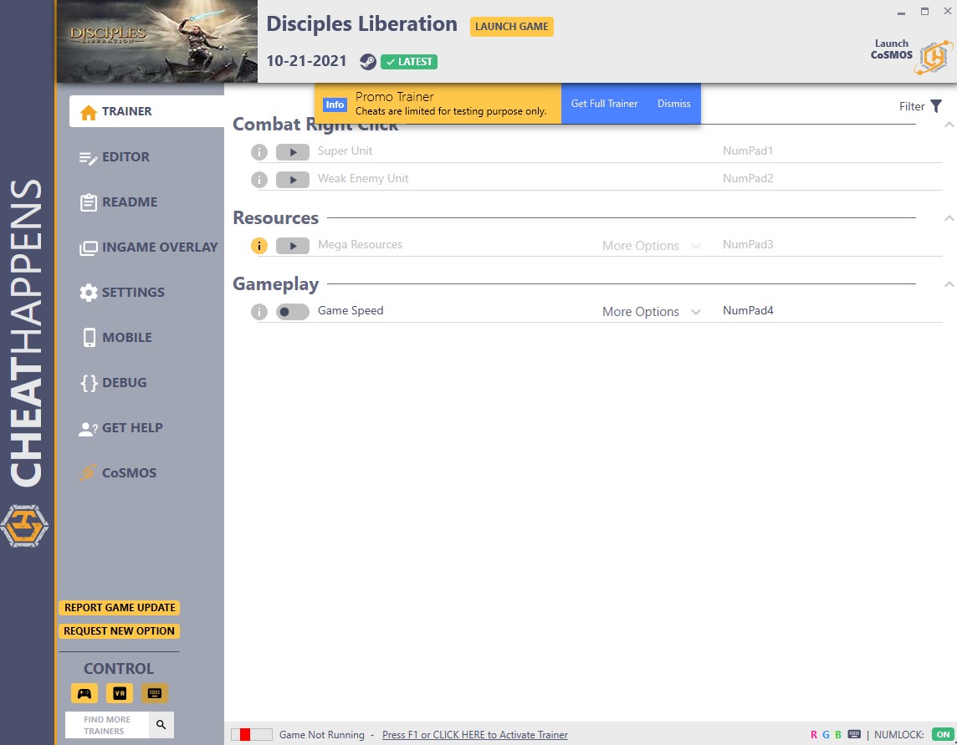Click the Disciples Liberation game banner image
The width and height of the screenshot is (957, 745).
pyautogui.click(x=157, y=42)
